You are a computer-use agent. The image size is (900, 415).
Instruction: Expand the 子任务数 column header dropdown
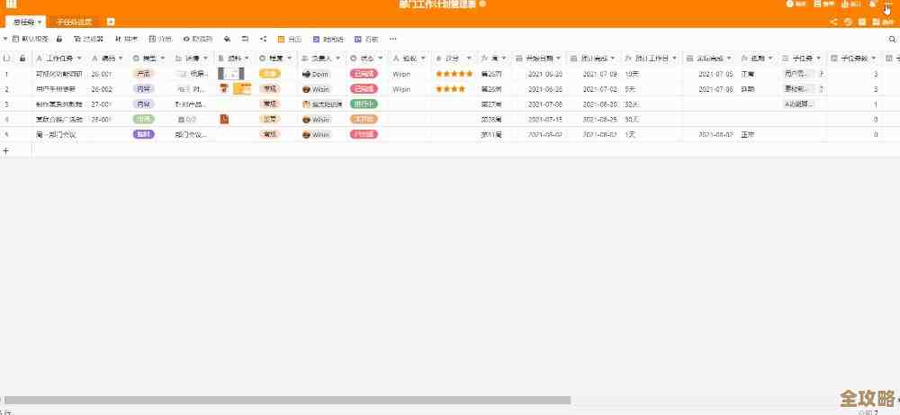click(874, 59)
